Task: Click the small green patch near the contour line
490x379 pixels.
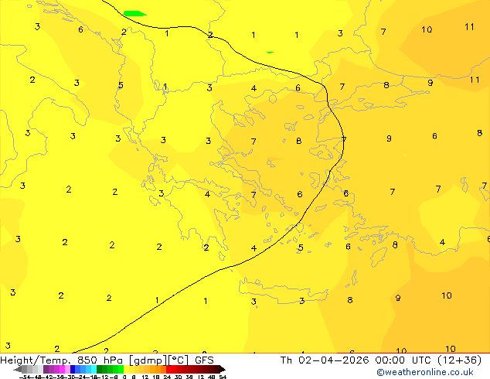Action: click(270, 53)
